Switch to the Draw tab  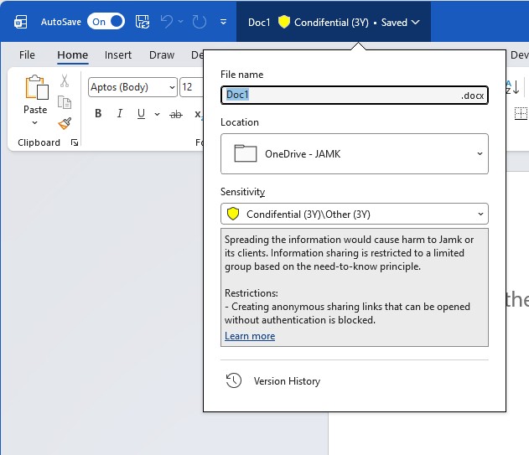(x=162, y=55)
